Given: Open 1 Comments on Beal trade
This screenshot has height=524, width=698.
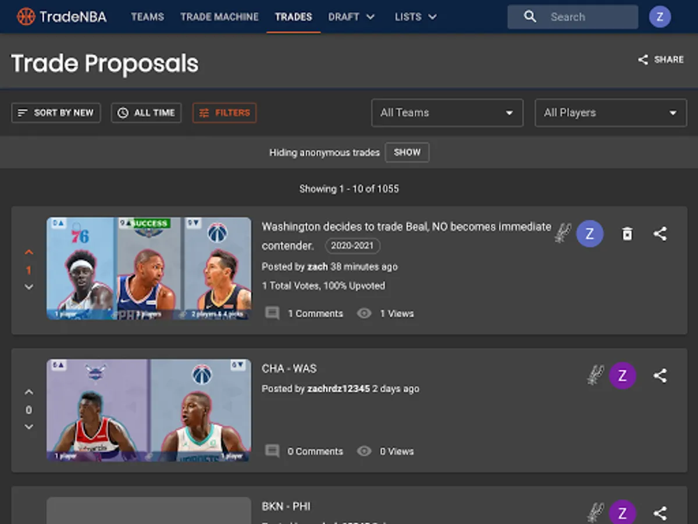Looking at the screenshot, I should (304, 313).
